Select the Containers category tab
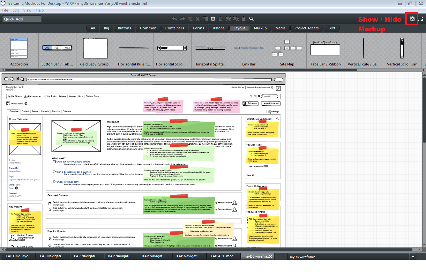426x280 pixels. click(175, 28)
